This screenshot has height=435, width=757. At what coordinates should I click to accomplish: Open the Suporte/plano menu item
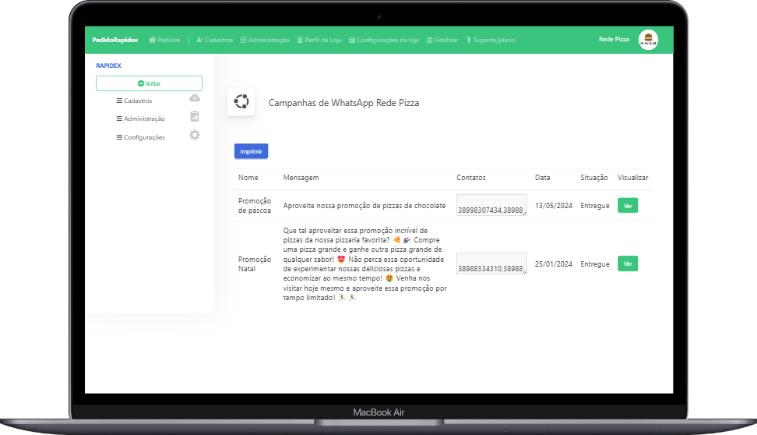489,40
